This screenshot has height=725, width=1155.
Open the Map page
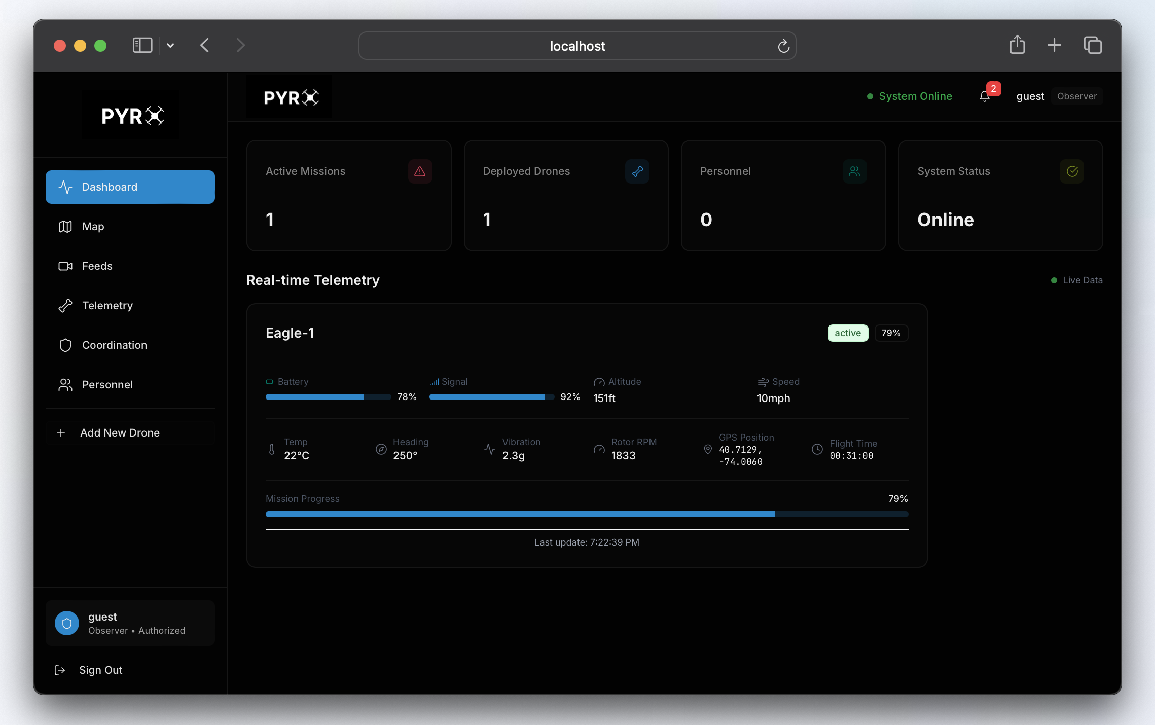click(x=93, y=227)
